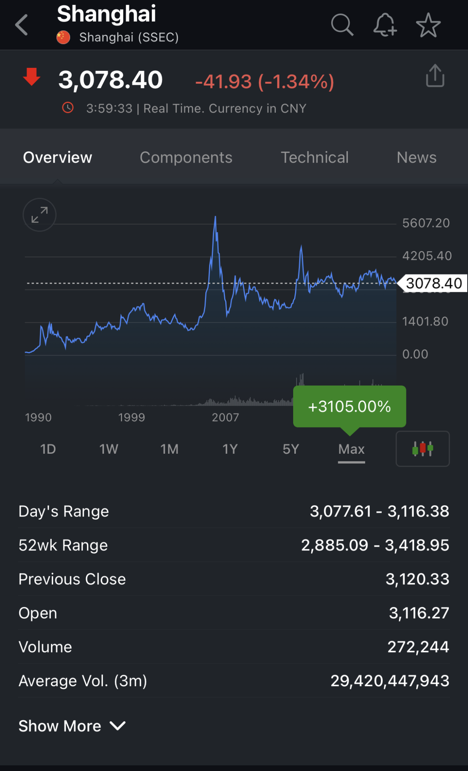Tap the 4205.40 axis label
This screenshot has height=771, width=468.
pos(427,256)
